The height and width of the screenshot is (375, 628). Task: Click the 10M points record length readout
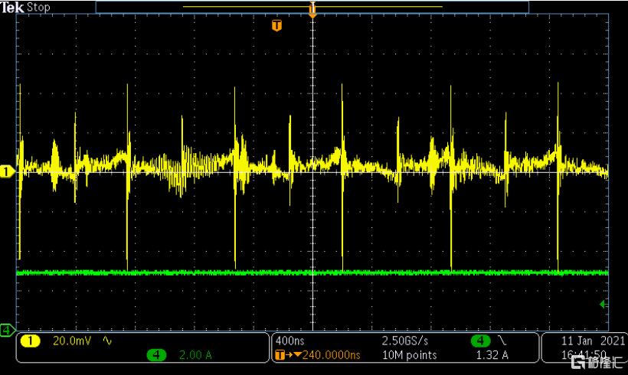tap(409, 355)
